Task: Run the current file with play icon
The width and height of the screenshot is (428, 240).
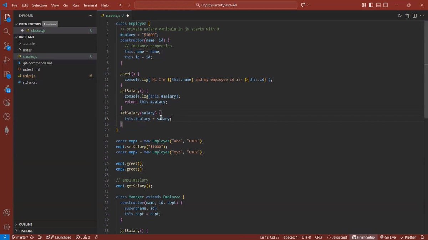Action: tap(400, 16)
